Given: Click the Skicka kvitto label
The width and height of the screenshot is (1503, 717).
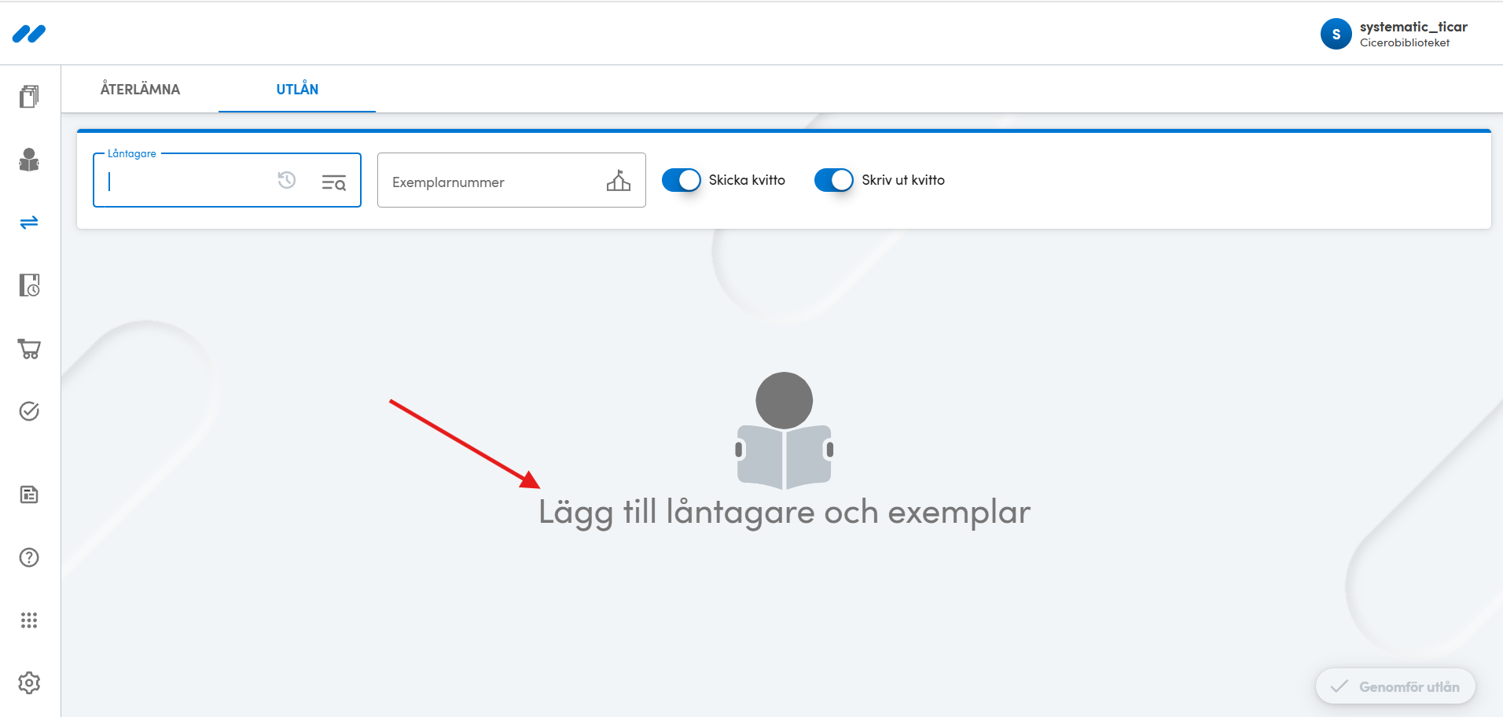Looking at the screenshot, I should click(747, 180).
